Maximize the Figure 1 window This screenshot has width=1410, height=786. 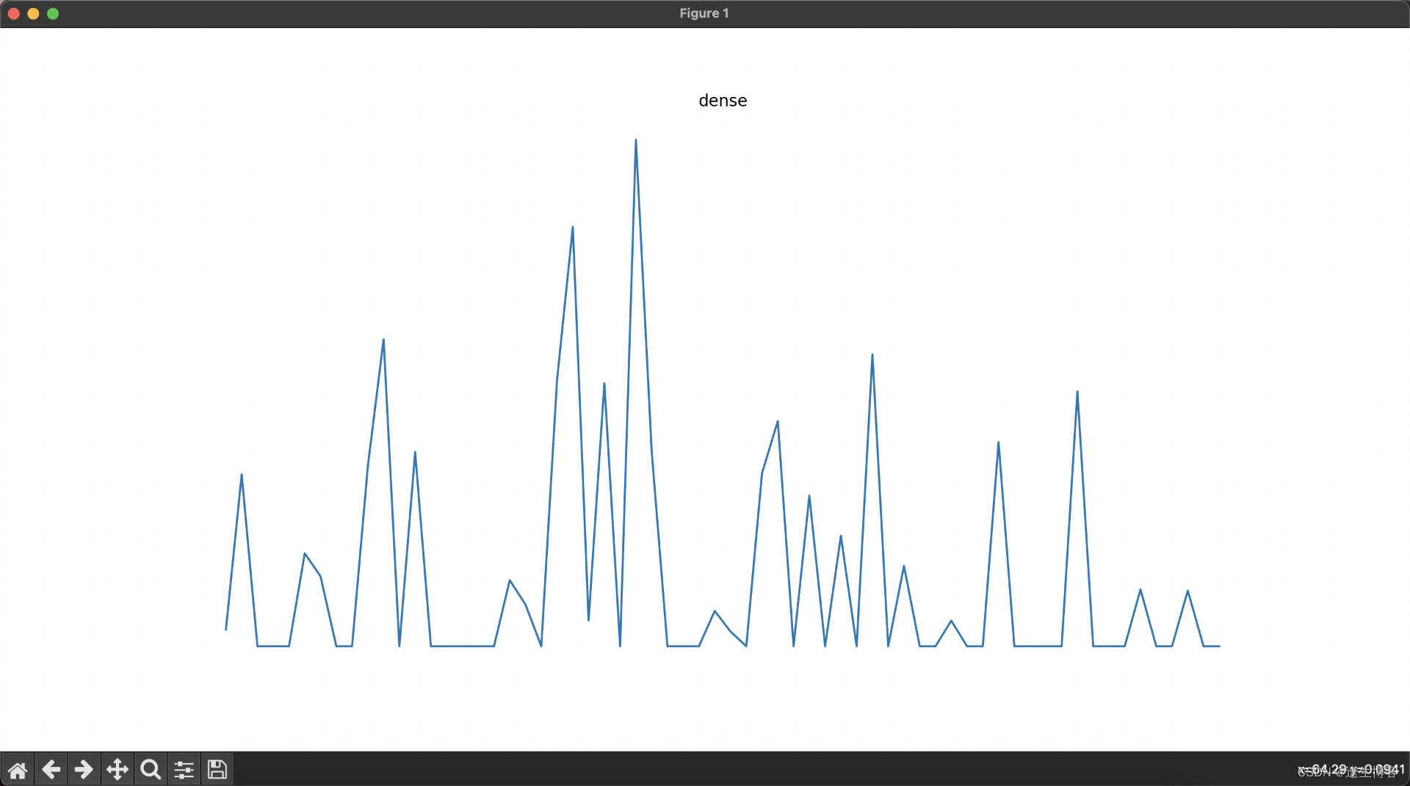click(x=53, y=13)
